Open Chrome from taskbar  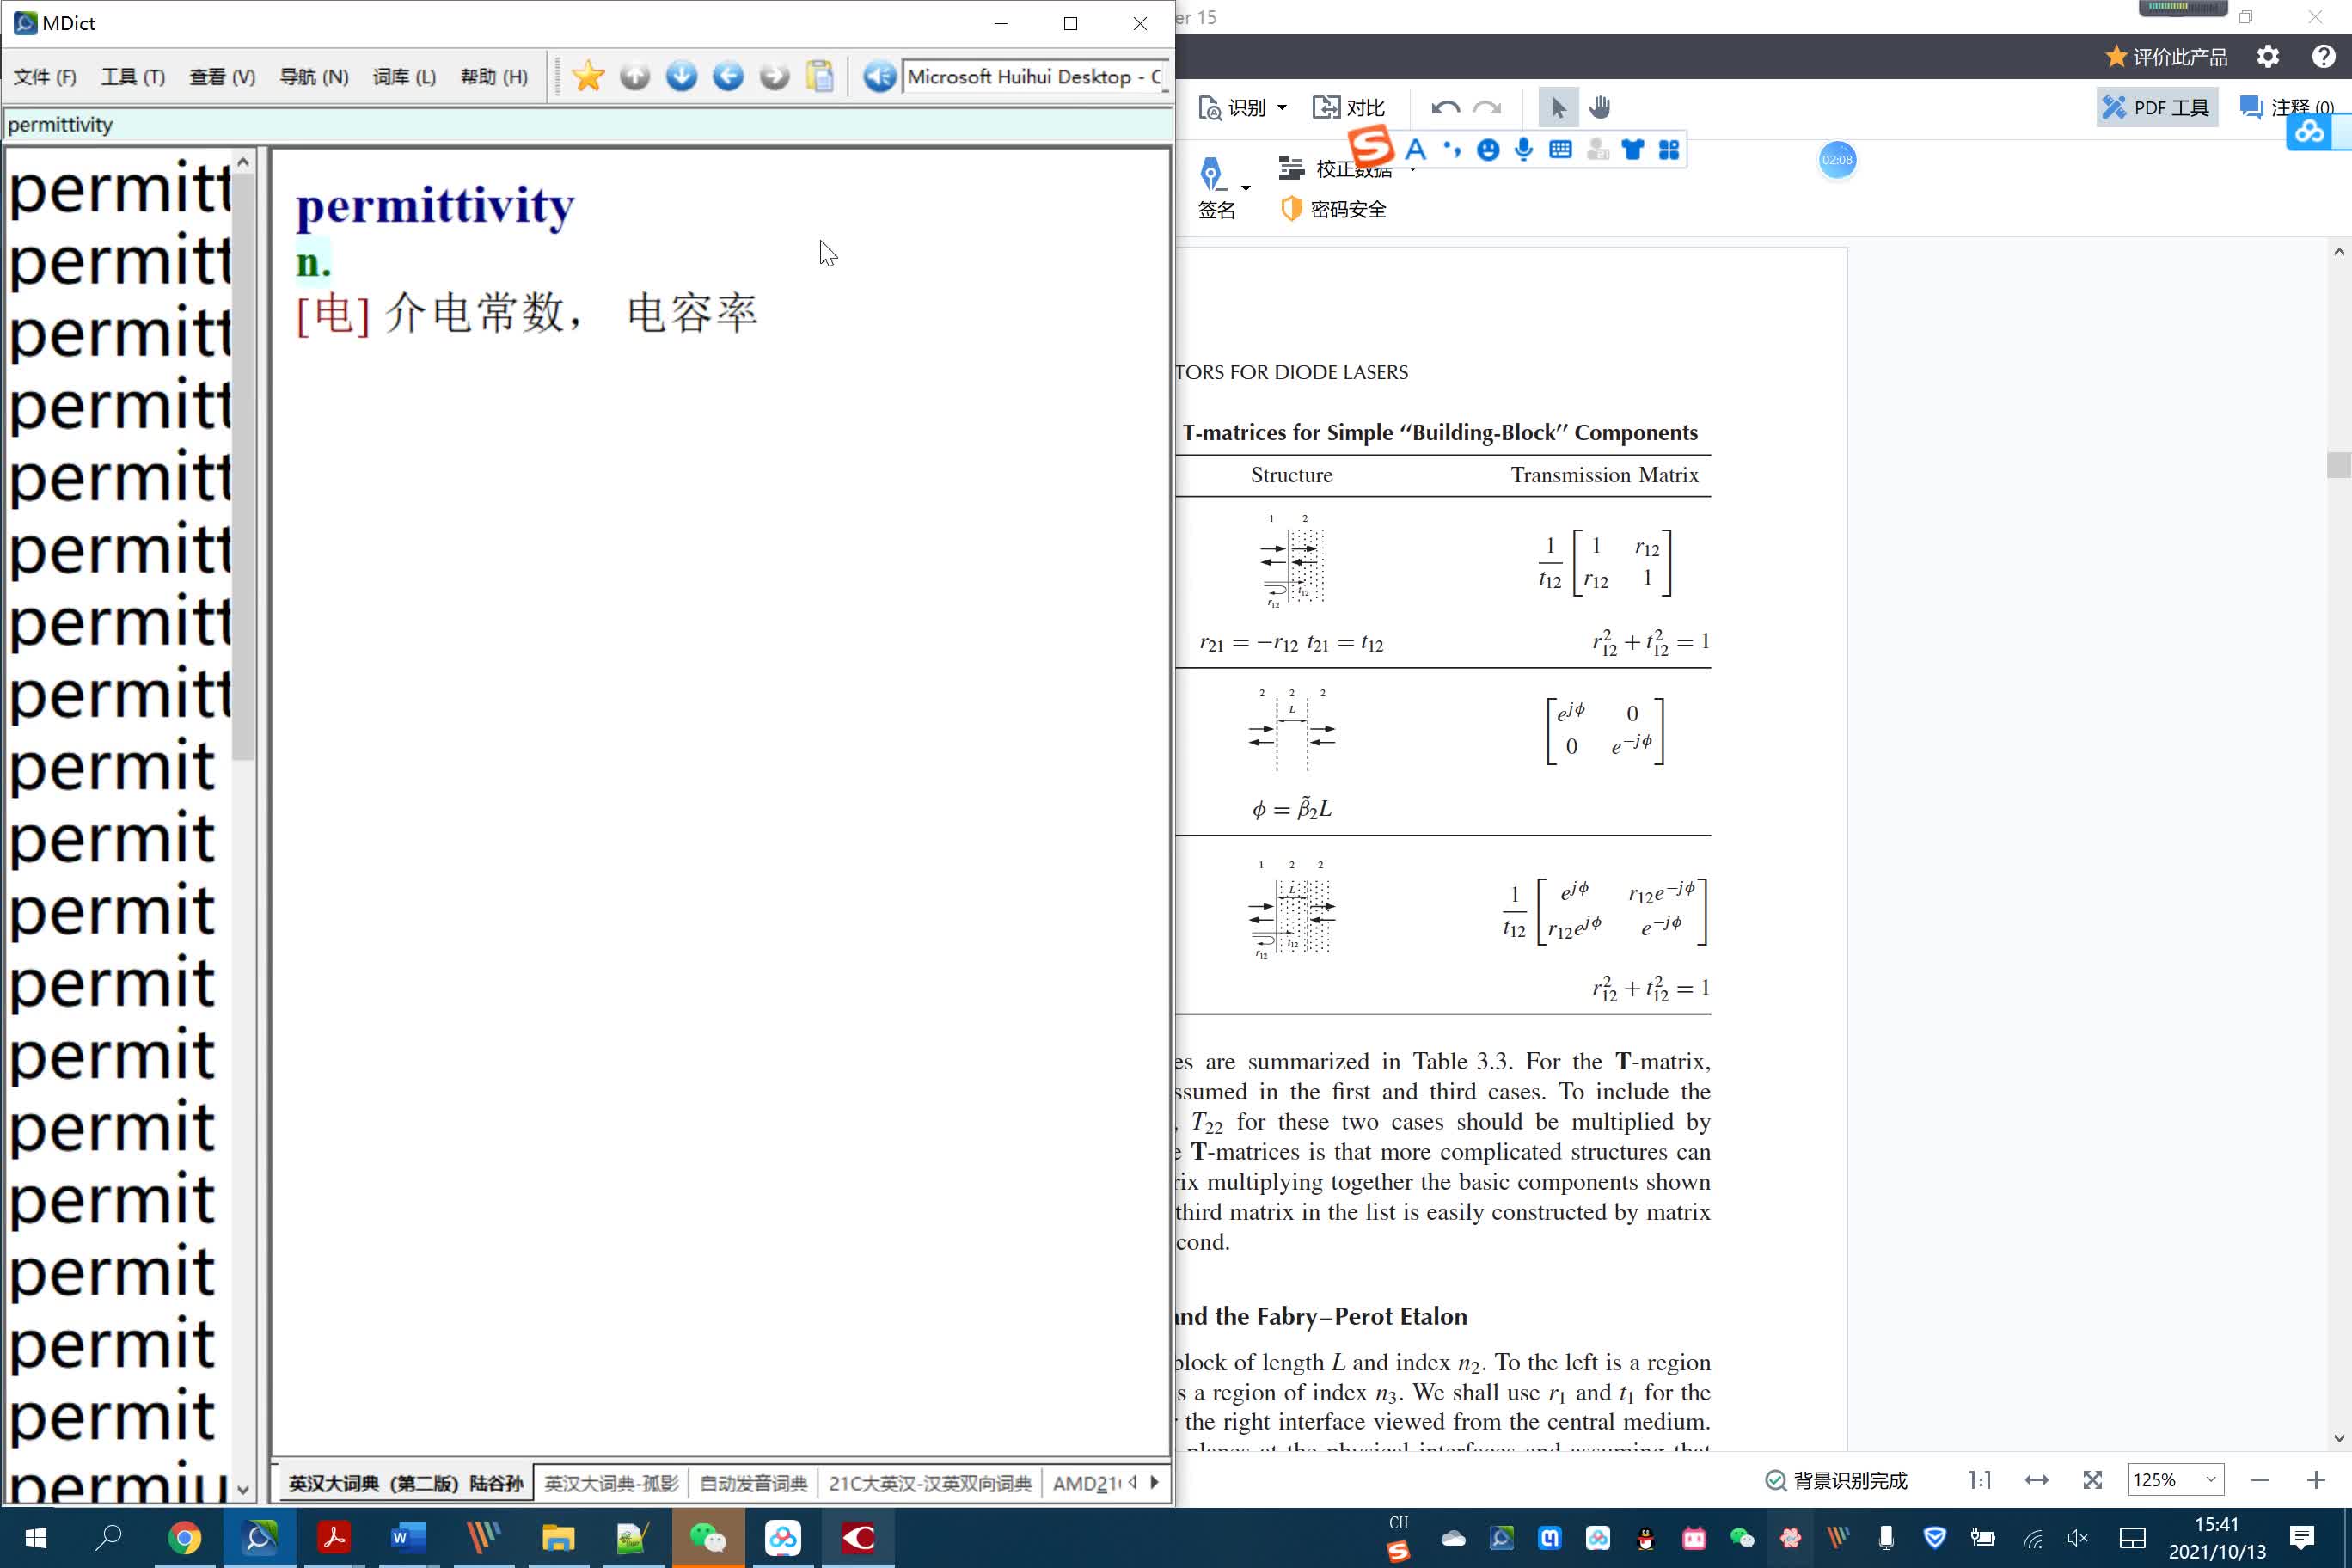pyautogui.click(x=184, y=1537)
